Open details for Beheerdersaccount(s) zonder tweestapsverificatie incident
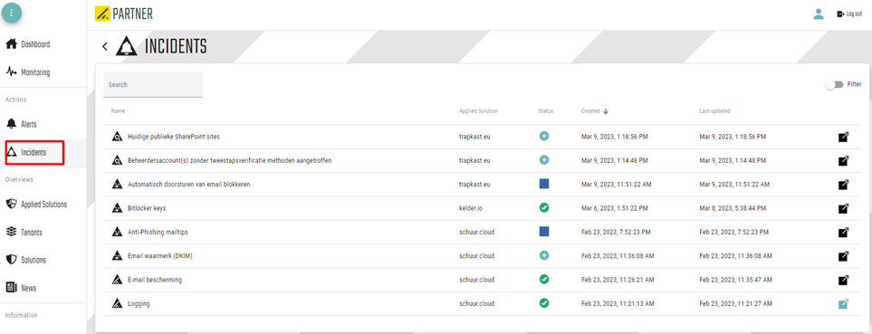872x334 pixels. pos(844,161)
